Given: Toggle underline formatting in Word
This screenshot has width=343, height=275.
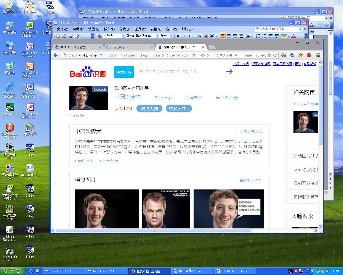Looking at the screenshot, I should click(190, 36).
